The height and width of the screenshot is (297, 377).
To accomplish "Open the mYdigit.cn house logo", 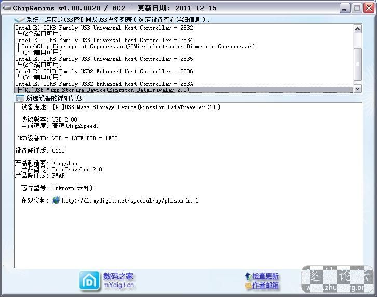I will [89, 281].
